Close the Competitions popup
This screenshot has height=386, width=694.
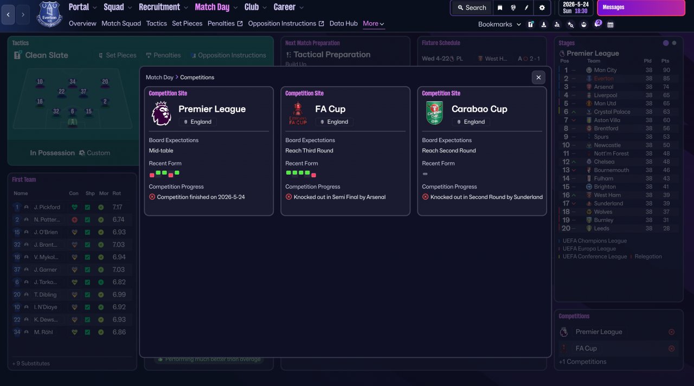coord(538,78)
